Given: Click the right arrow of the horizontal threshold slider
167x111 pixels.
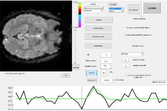Looking at the screenshot, I should tap(102, 8).
